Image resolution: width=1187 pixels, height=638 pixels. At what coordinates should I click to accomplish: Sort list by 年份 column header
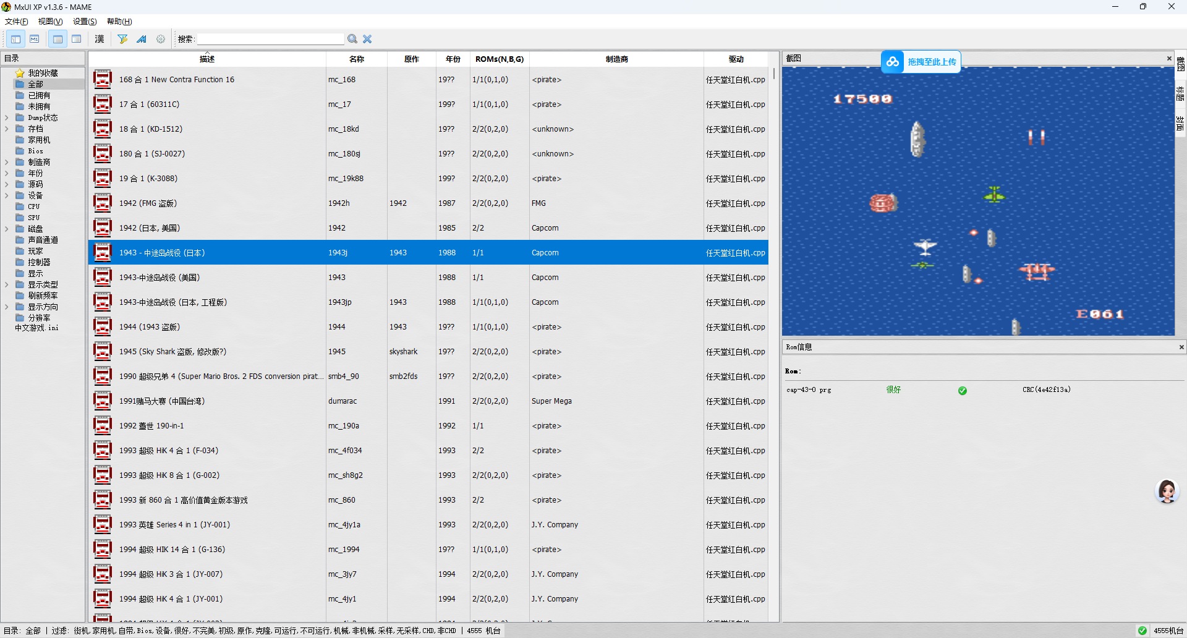point(453,59)
